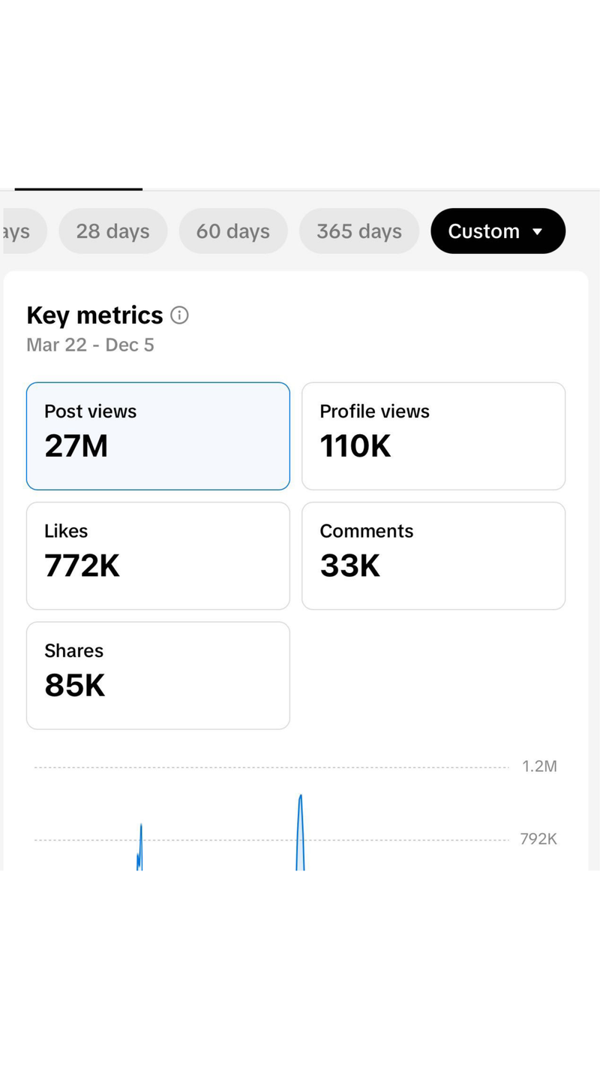Switch to the 60 days range

click(232, 231)
